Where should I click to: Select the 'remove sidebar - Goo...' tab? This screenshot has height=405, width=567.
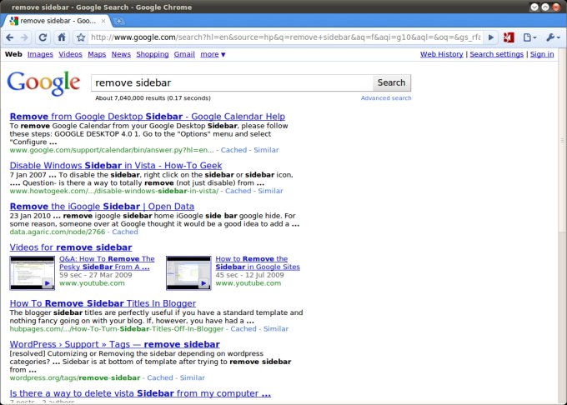click(58, 21)
